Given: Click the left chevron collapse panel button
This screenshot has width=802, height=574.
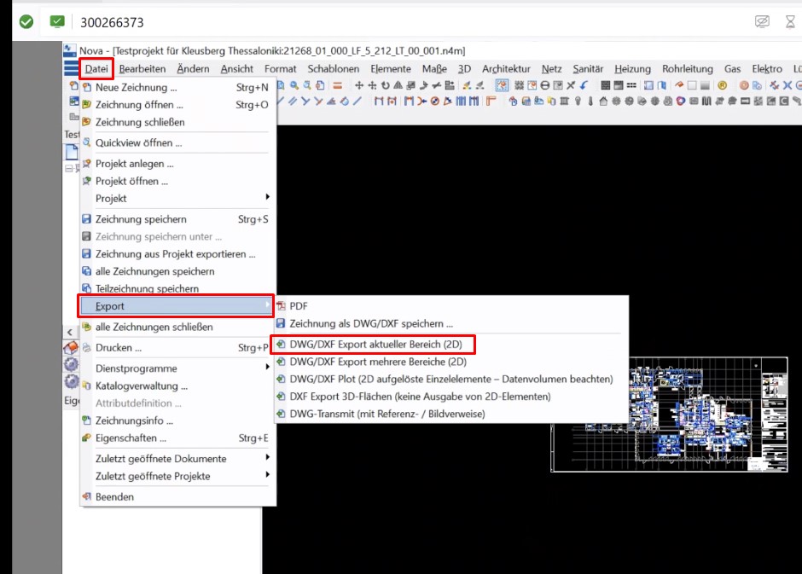Looking at the screenshot, I should (70, 333).
